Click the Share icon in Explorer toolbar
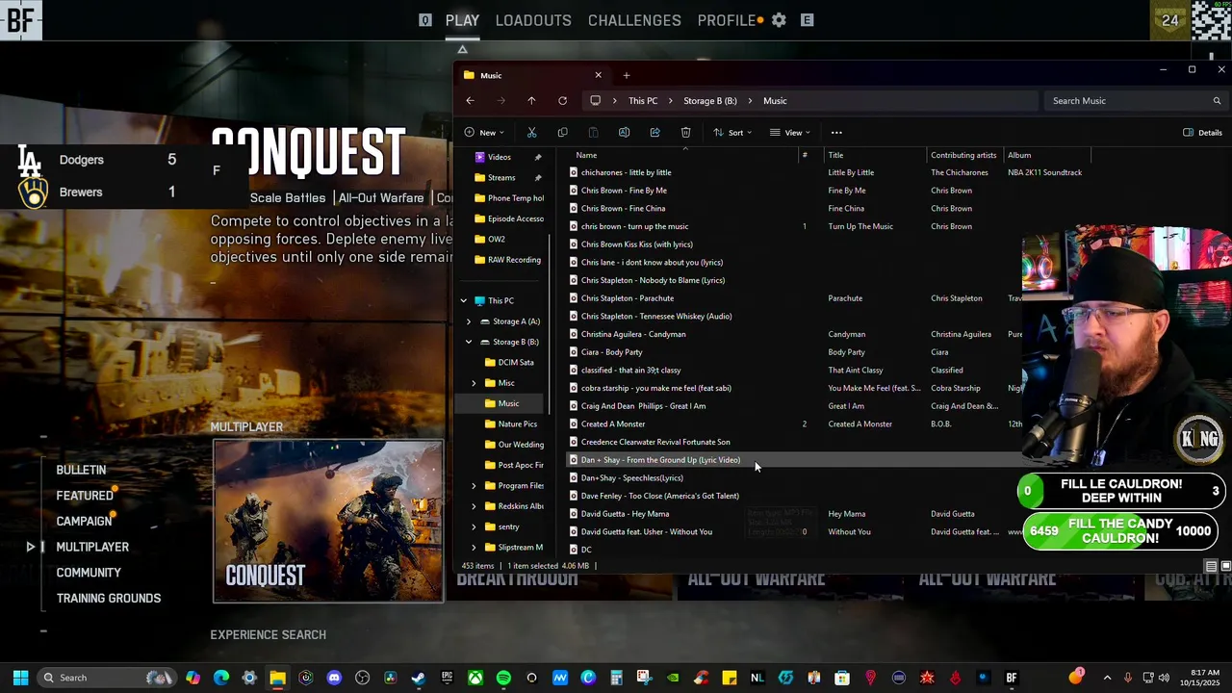Image resolution: width=1232 pixels, height=693 pixels. [x=654, y=133]
